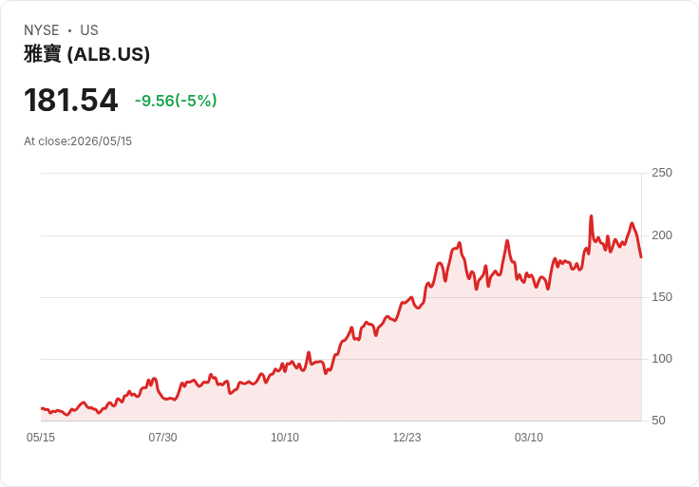Screen dimensions: 699x487
Task: Click the 07/30 x-axis date label
Action: (162, 437)
